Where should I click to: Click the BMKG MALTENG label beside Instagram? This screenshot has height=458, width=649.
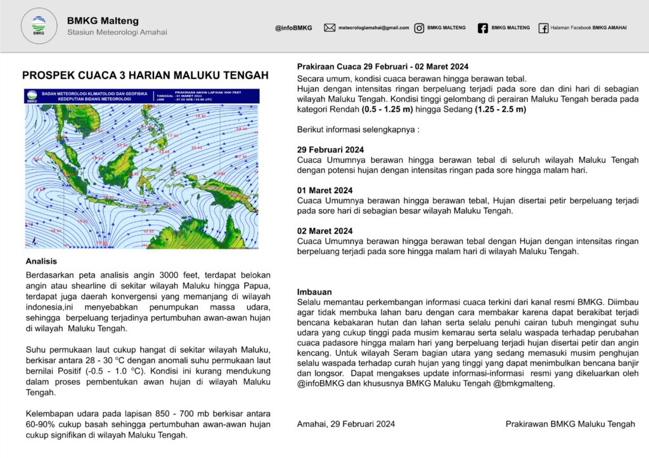pyautogui.click(x=446, y=28)
